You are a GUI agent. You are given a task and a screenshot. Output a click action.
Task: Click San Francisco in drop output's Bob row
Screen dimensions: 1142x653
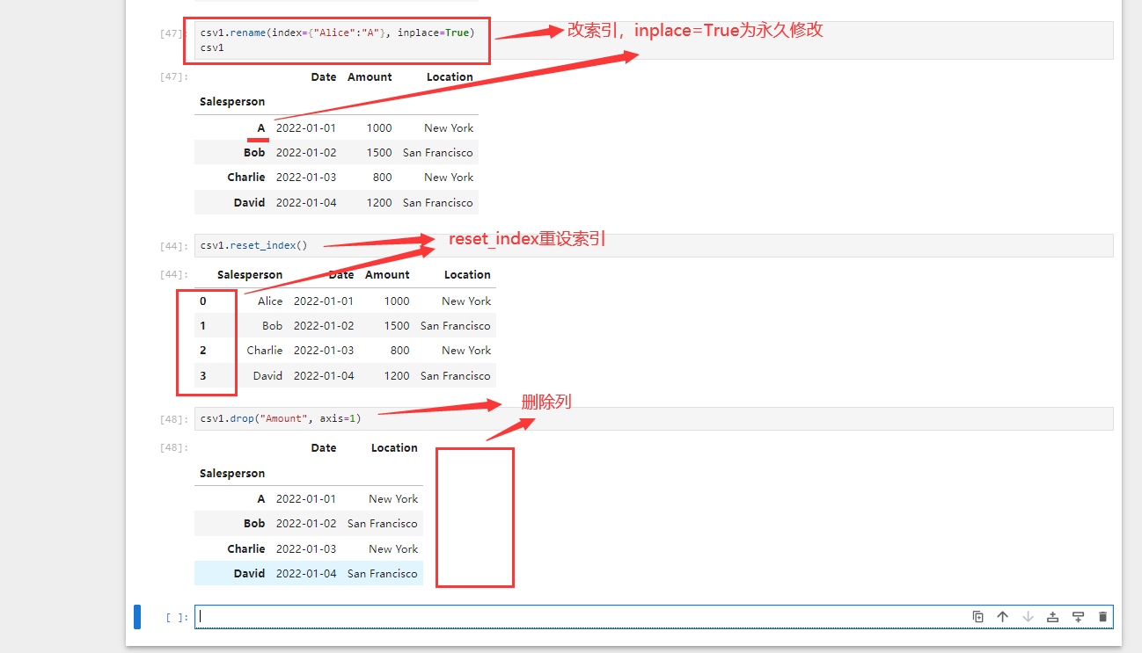(x=383, y=523)
